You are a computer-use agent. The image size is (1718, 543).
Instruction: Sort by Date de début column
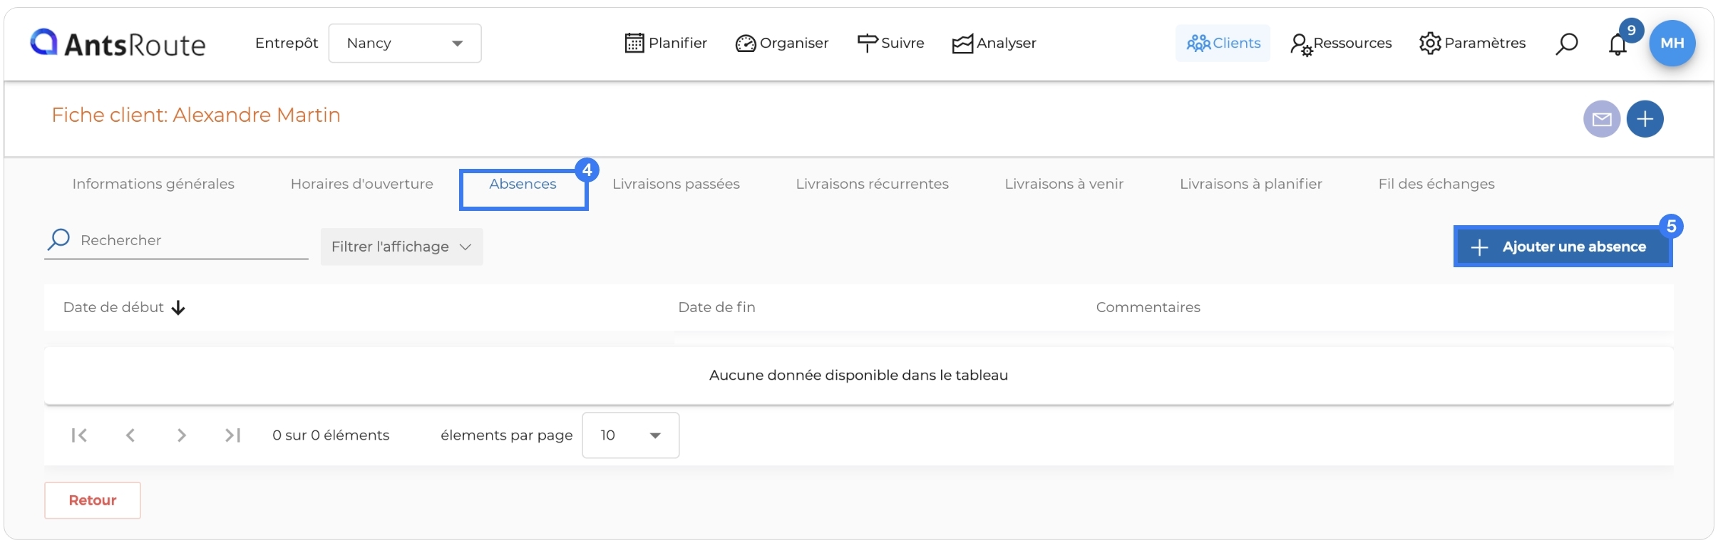click(x=114, y=307)
